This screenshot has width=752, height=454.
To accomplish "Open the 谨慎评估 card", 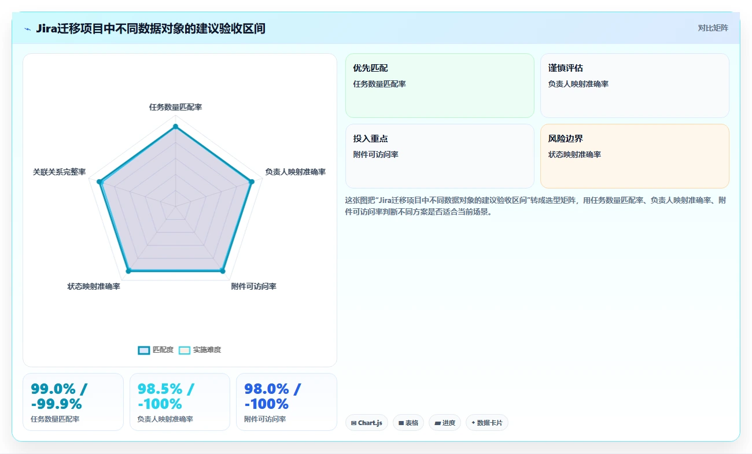I will (635, 86).
